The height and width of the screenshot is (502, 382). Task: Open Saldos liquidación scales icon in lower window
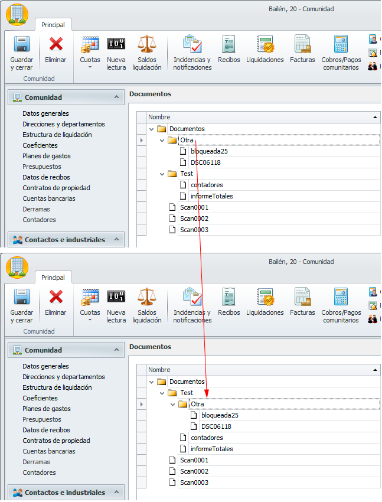pos(147,297)
